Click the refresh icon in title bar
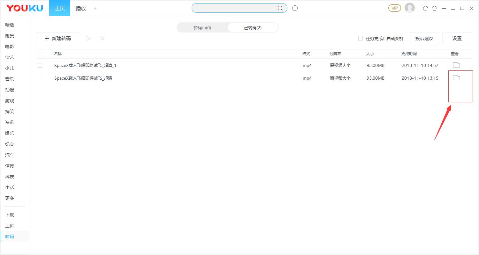479x255 pixels. (x=425, y=8)
